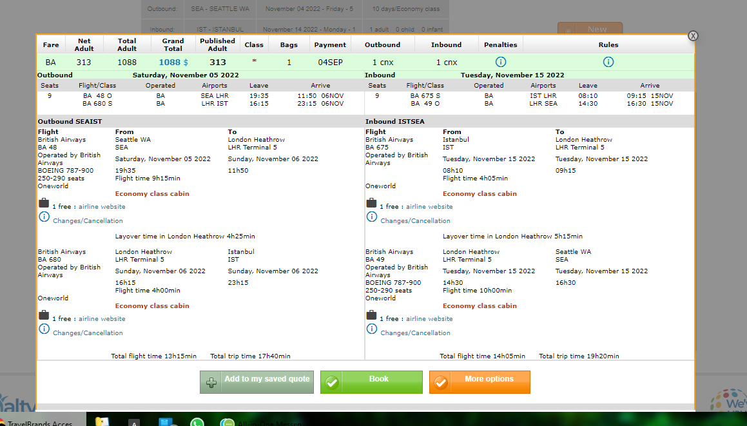
Task: Click info icon for BA 49 Changes/Cancellation
Action: point(371,329)
